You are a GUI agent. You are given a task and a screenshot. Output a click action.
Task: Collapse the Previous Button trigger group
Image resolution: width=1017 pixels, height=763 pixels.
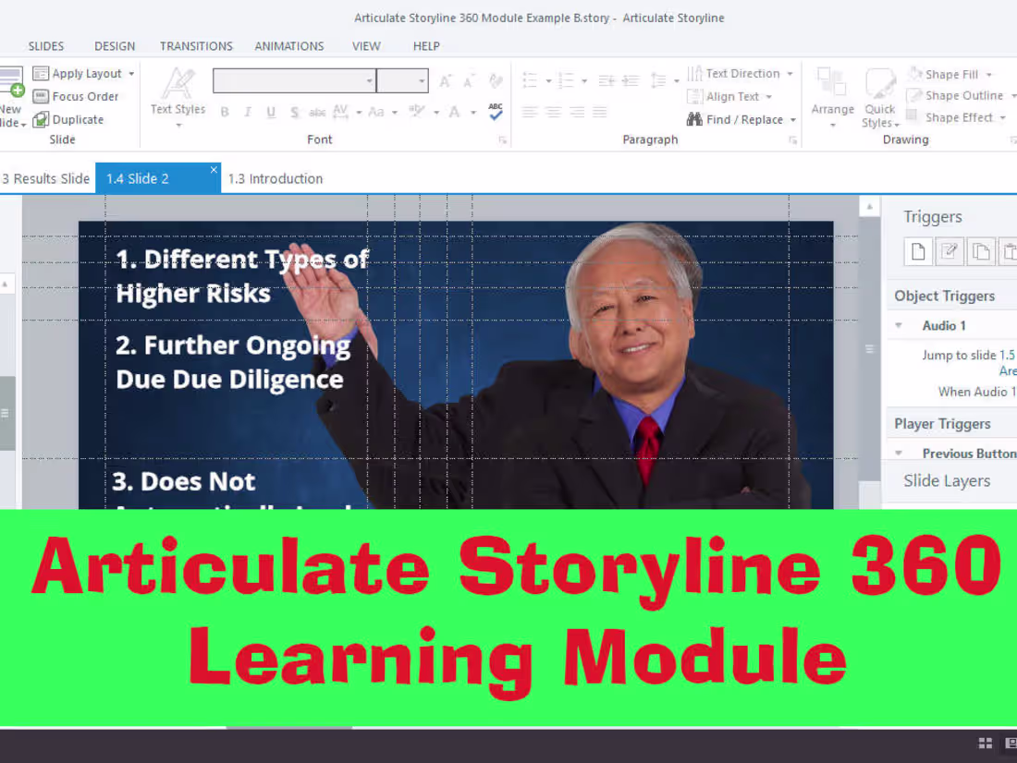tap(899, 454)
